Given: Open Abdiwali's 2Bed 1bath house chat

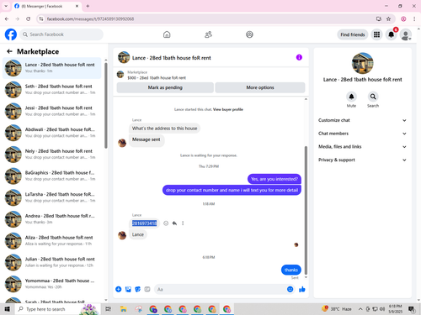Looking at the screenshot, I should coord(52,133).
